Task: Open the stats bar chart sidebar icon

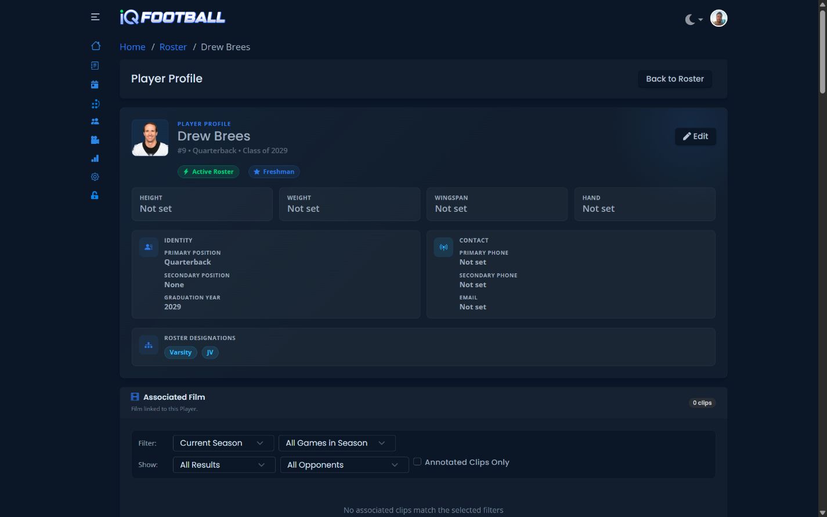Action: point(95,158)
